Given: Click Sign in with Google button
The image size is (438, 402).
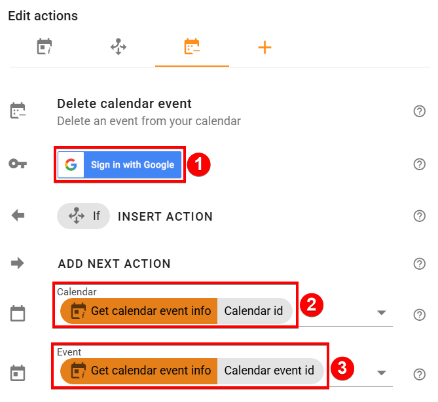Looking at the screenshot, I should 119,165.
